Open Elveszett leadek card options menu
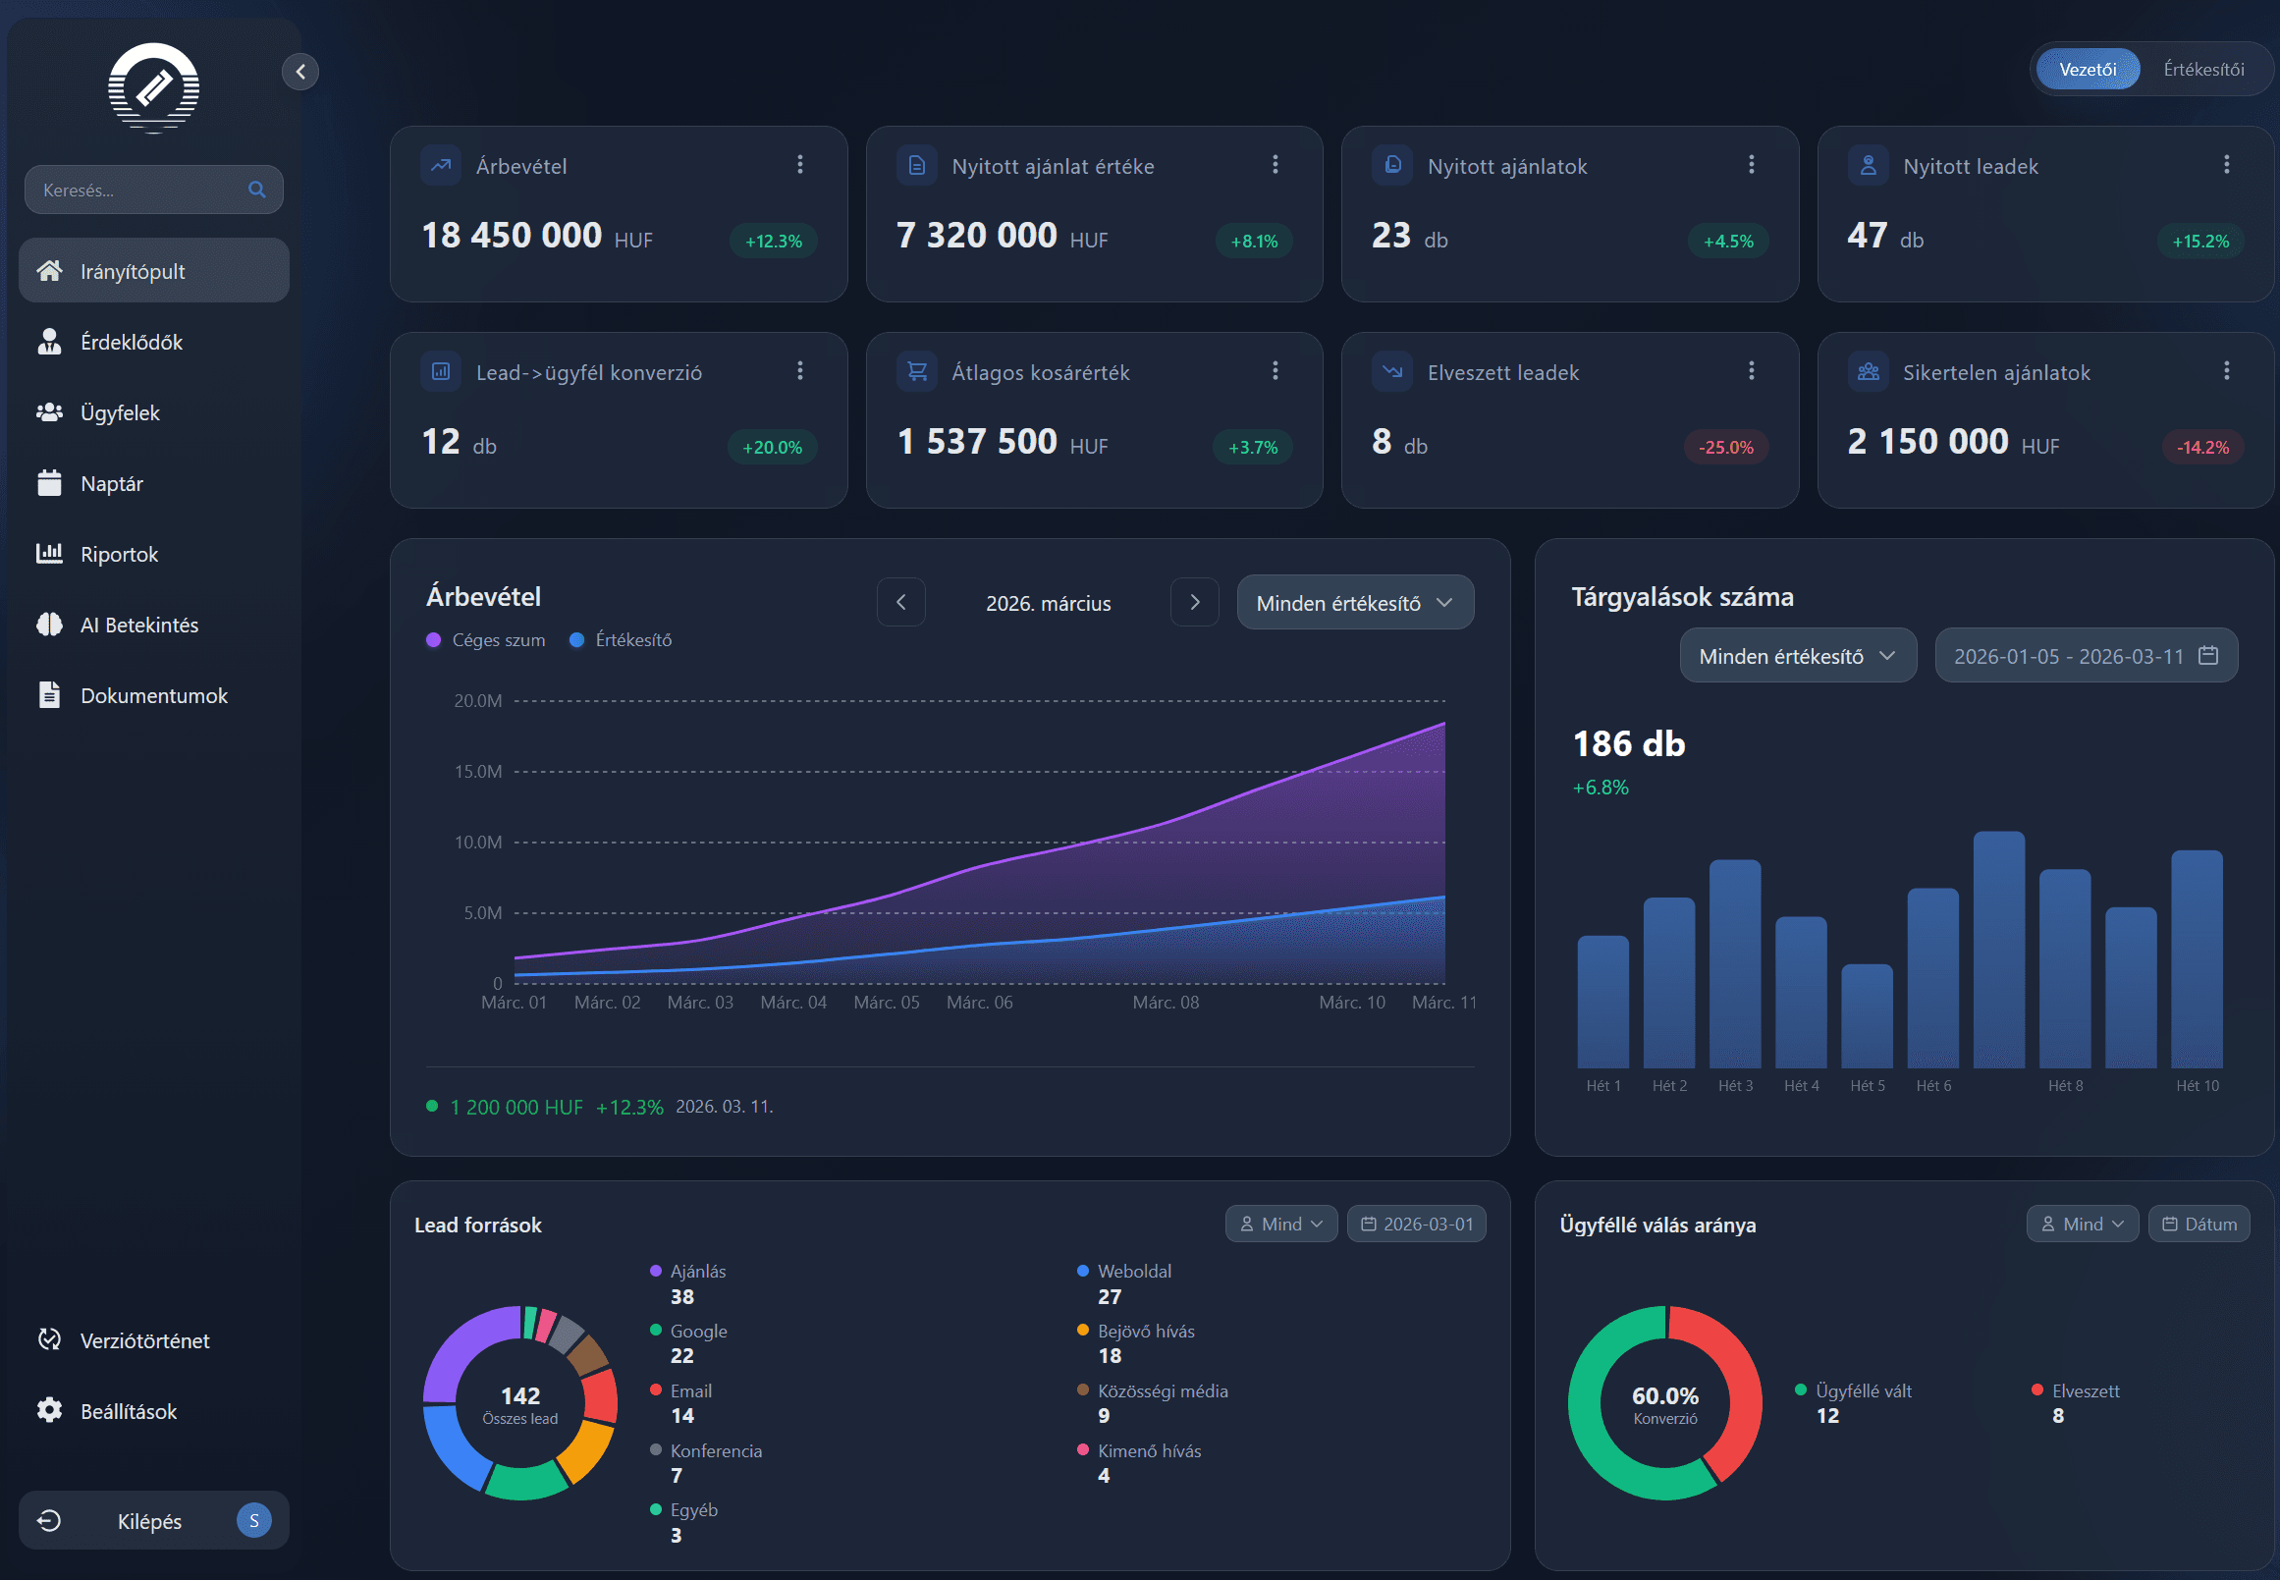This screenshot has height=1580, width=2280. pyautogui.click(x=1752, y=370)
